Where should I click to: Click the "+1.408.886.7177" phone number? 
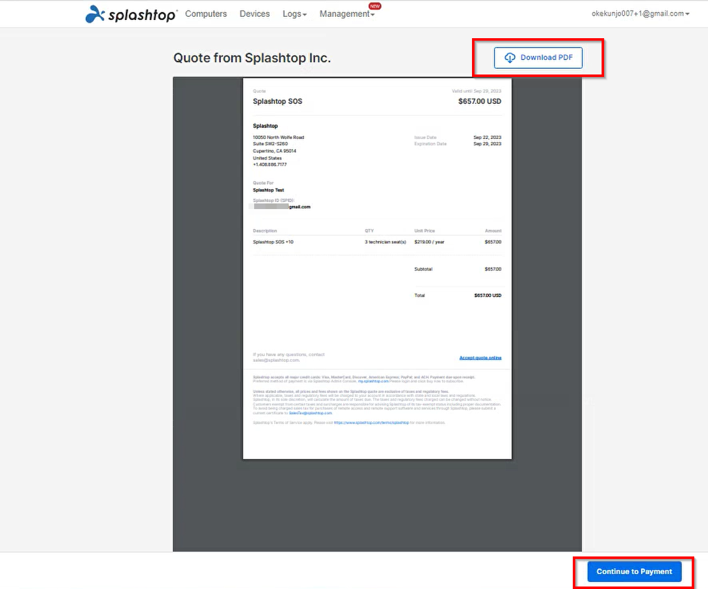pyautogui.click(x=270, y=164)
